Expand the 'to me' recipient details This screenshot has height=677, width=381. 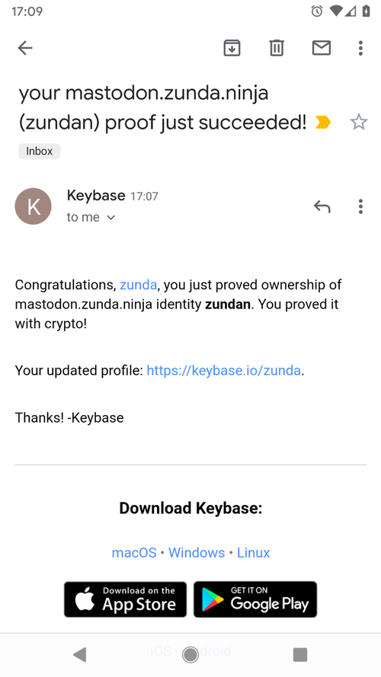pyautogui.click(x=91, y=217)
